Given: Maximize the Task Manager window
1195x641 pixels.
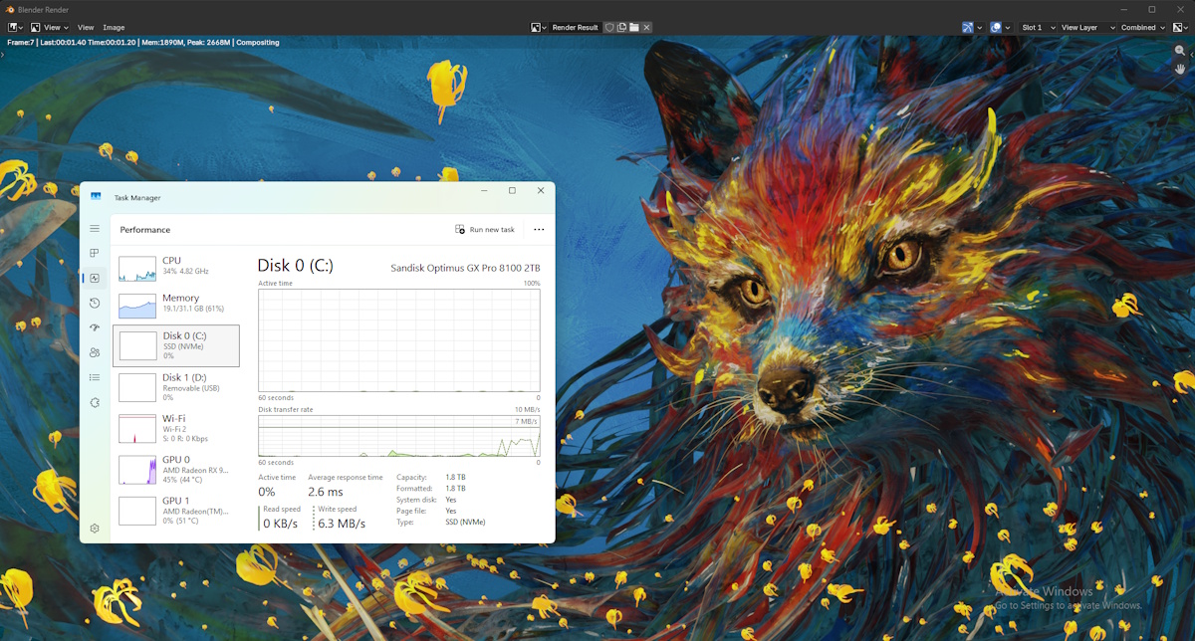Looking at the screenshot, I should point(512,191).
